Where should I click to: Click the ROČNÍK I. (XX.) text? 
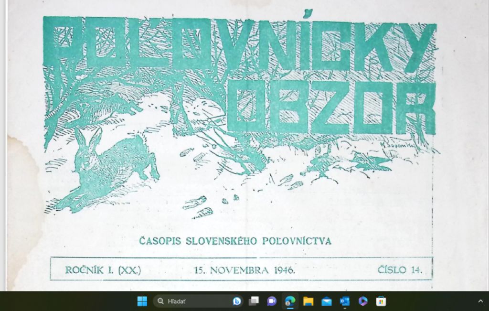[x=103, y=270]
